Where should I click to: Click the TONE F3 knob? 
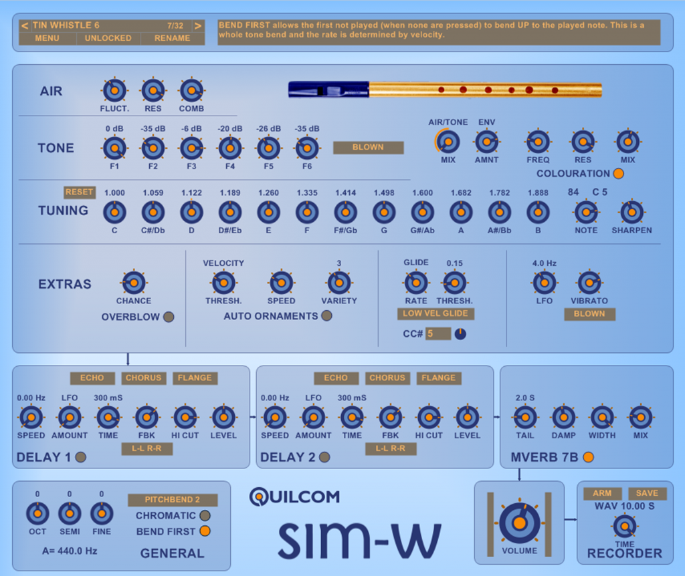(191, 148)
